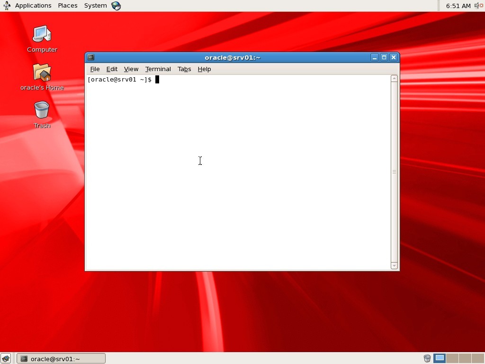The height and width of the screenshot is (364, 485).
Task: Open the Applications menu
Action: [x=33, y=6]
